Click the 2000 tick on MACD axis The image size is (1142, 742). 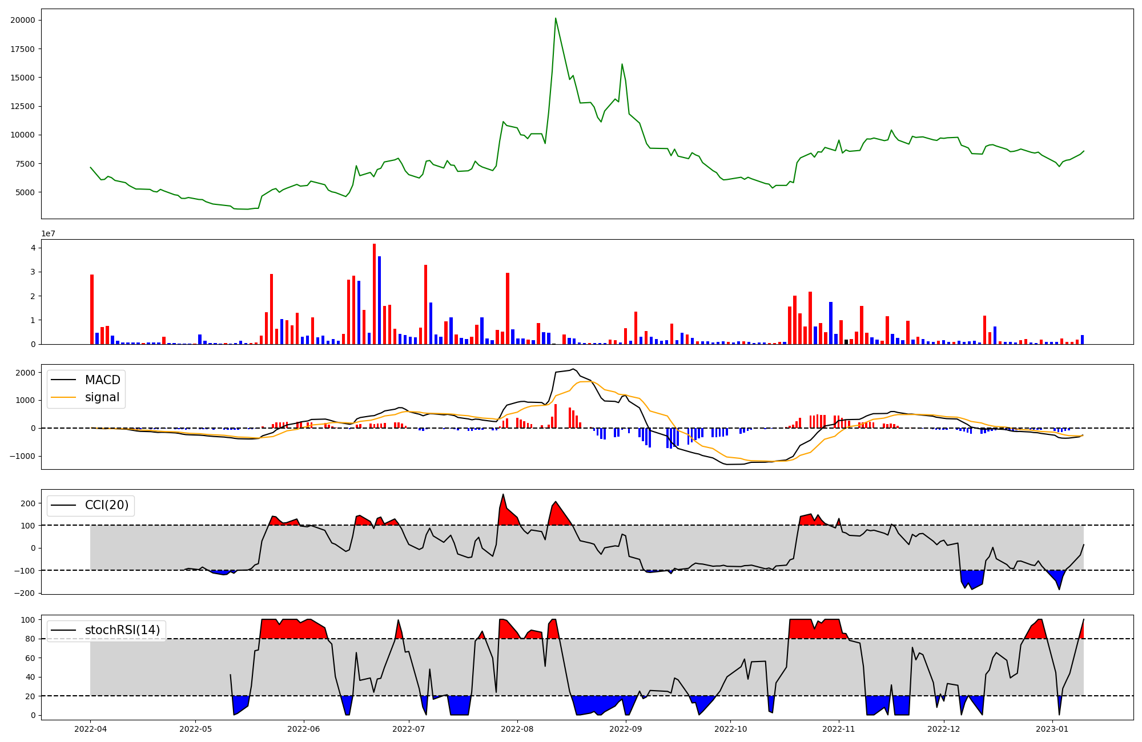pos(26,373)
